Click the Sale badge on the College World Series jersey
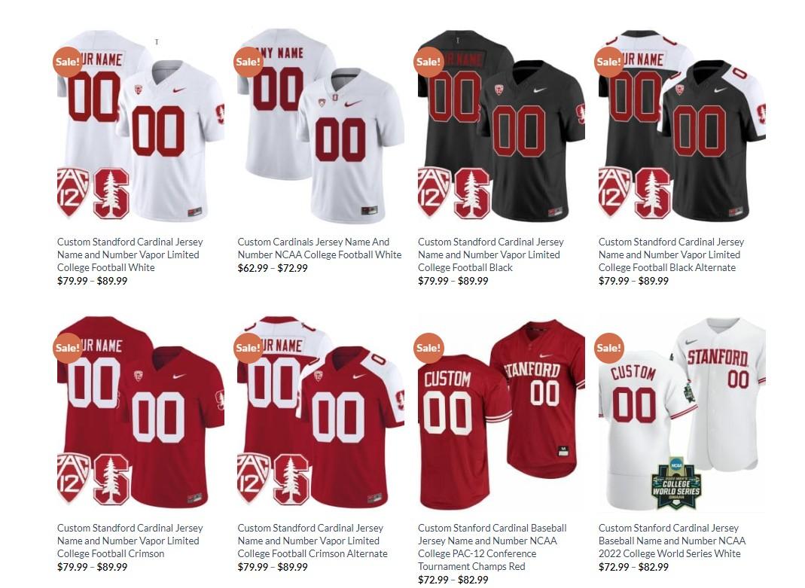This screenshot has width=805, height=588. pos(609,348)
